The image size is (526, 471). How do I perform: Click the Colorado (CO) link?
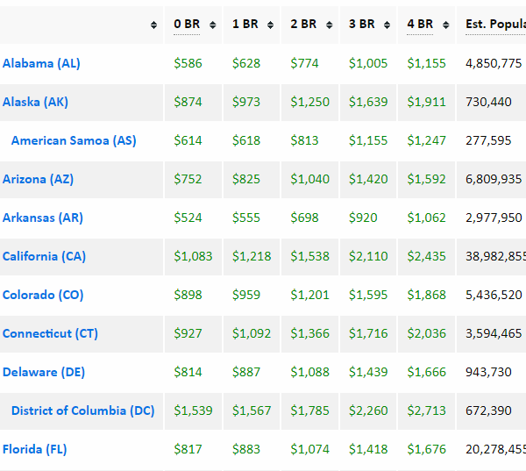(43, 295)
